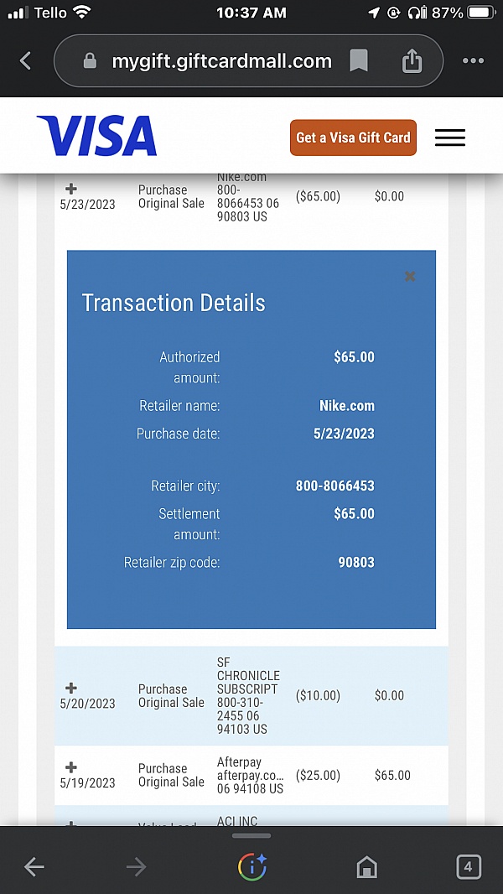This screenshot has width=503, height=894.
Task: Tap the home icon in the bottom toolbar
Action: 366,867
